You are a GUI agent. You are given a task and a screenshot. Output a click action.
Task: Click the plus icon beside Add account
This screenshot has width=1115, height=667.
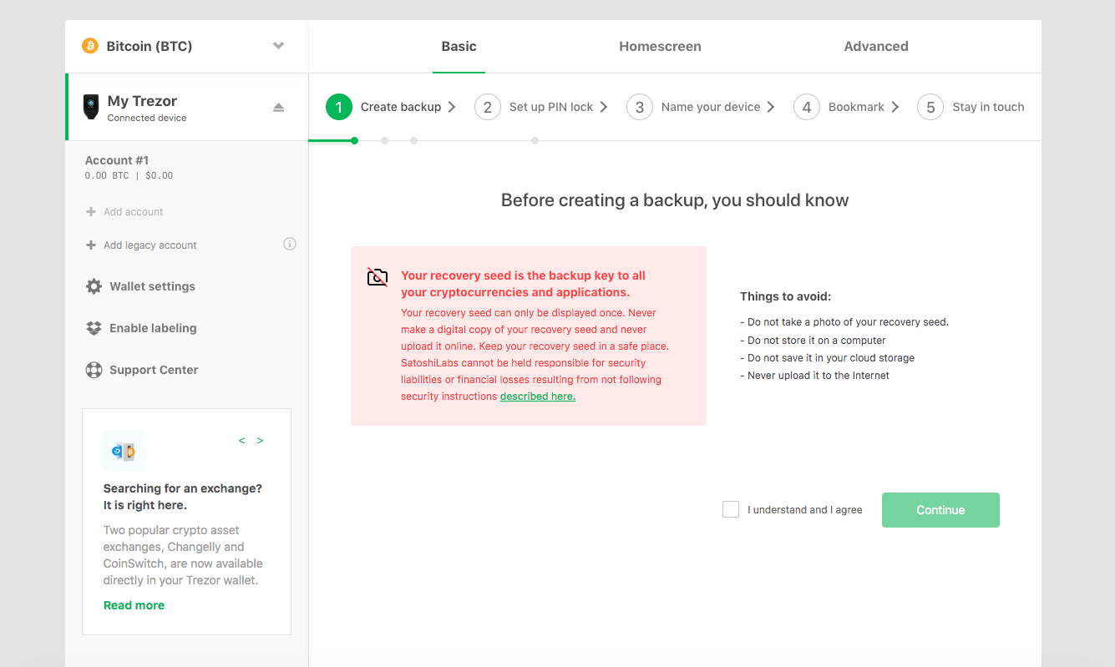[x=91, y=212]
